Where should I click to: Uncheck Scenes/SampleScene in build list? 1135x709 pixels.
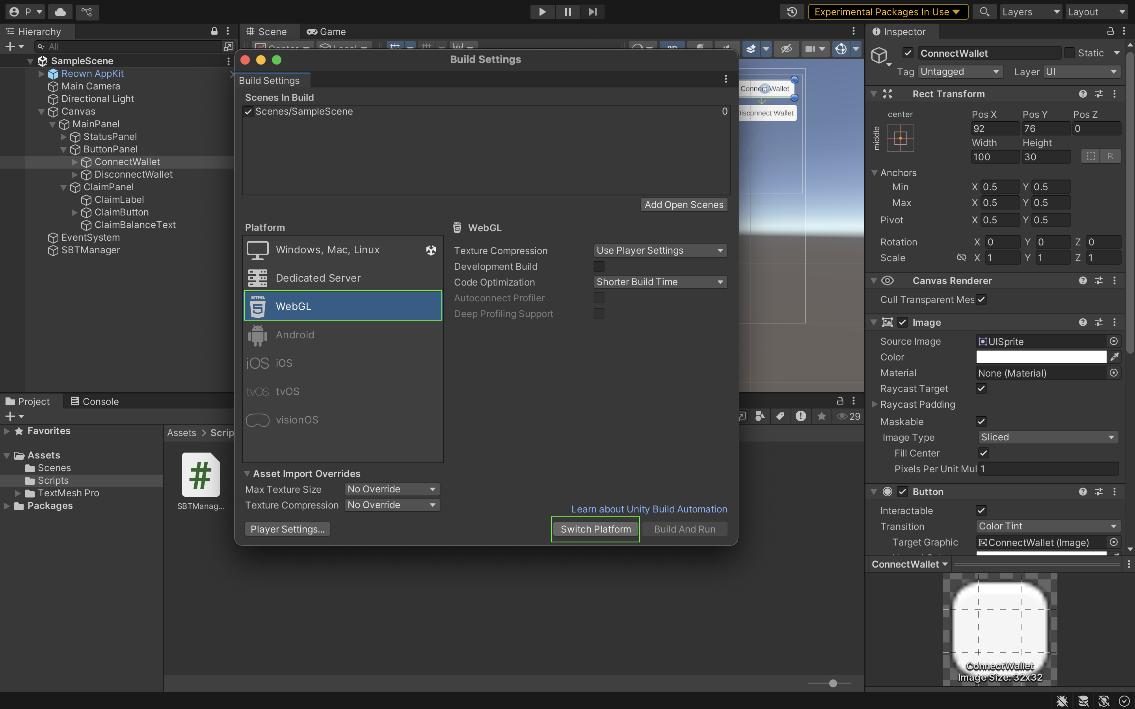coord(249,111)
